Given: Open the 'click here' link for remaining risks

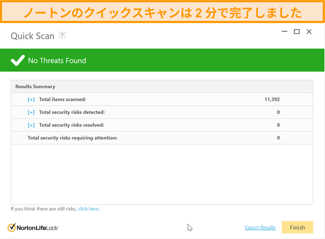Looking at the screenshot, I should (88, 209).
